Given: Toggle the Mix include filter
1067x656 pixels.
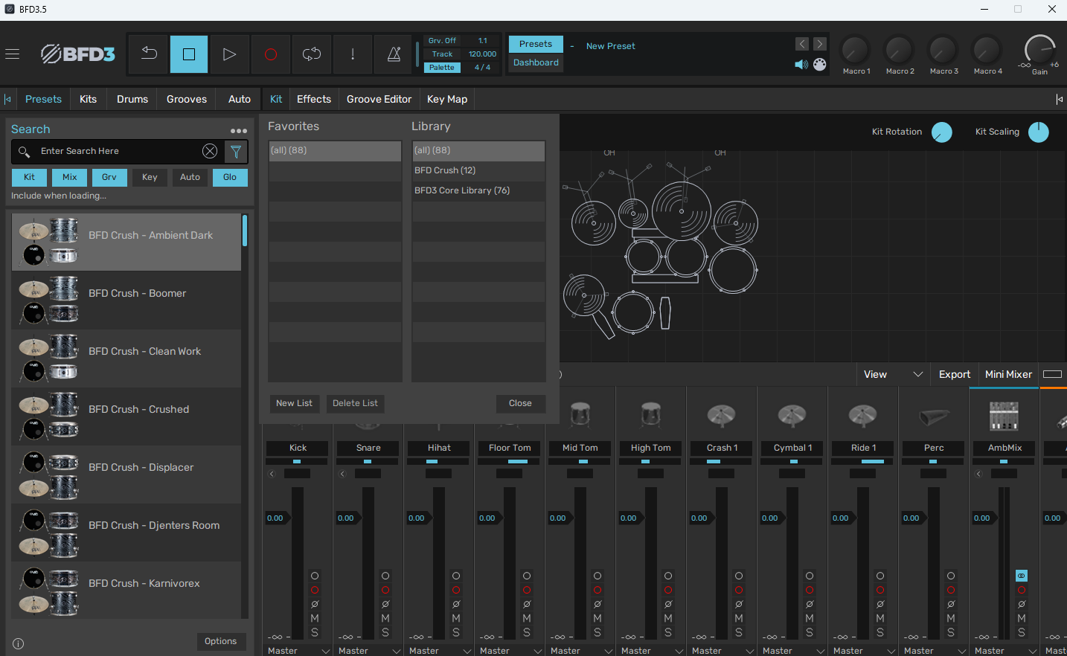Looking at the screenshot, I should (x=70, y=177).
